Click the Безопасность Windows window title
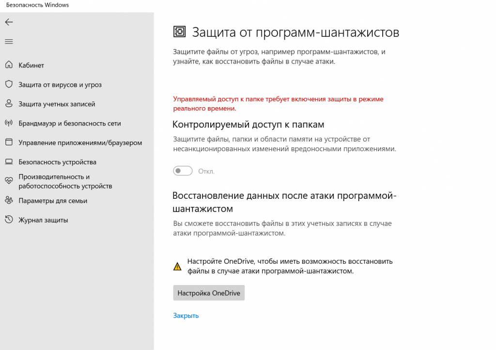The height and width of the screenshot is (350, 496). 37,5
